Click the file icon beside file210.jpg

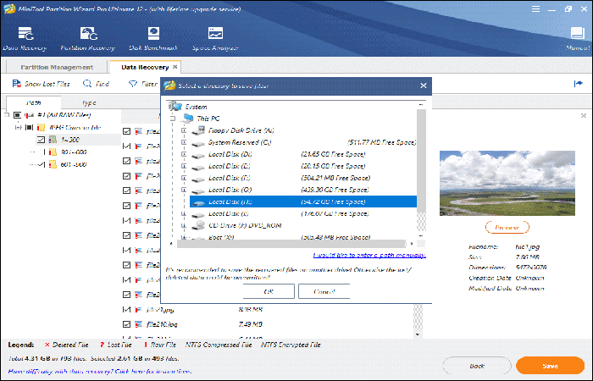[x=138, y=324]
